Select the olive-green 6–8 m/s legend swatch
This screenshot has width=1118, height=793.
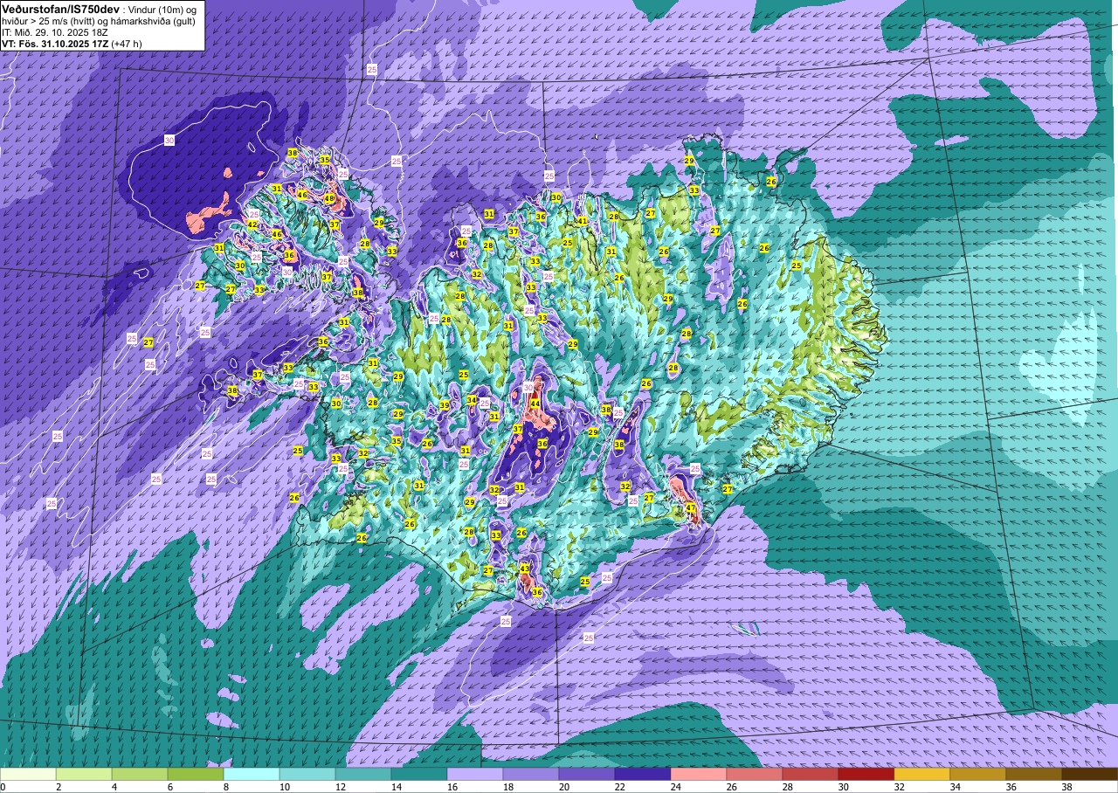pos(196,774)
